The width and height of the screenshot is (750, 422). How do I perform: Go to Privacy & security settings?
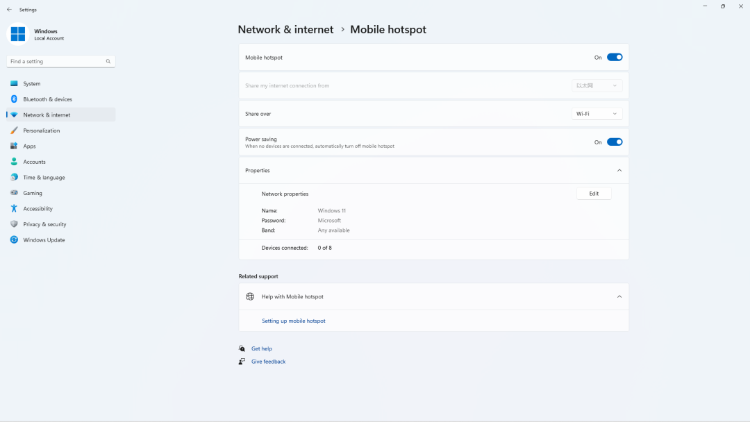click(44, 224)
